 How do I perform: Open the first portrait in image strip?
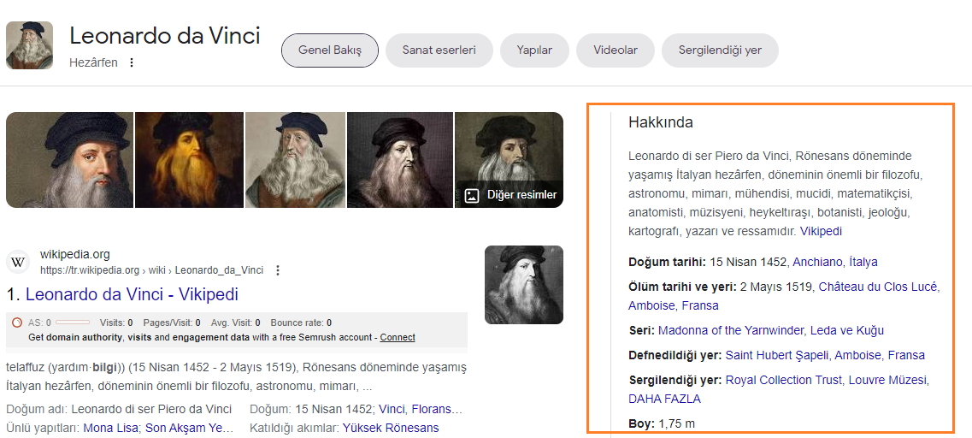69,159
